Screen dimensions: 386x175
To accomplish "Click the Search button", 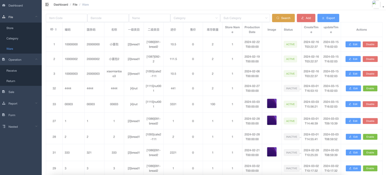I will pyautogui.click(x=283, y=18).
